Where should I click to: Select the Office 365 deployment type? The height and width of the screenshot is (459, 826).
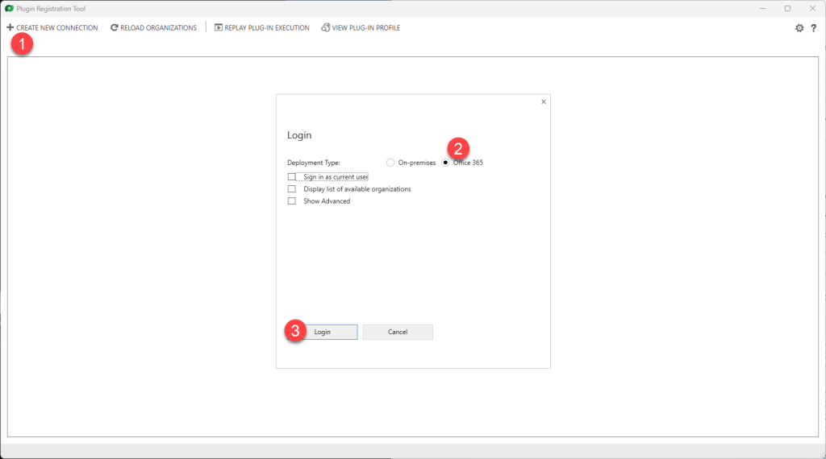445,163
